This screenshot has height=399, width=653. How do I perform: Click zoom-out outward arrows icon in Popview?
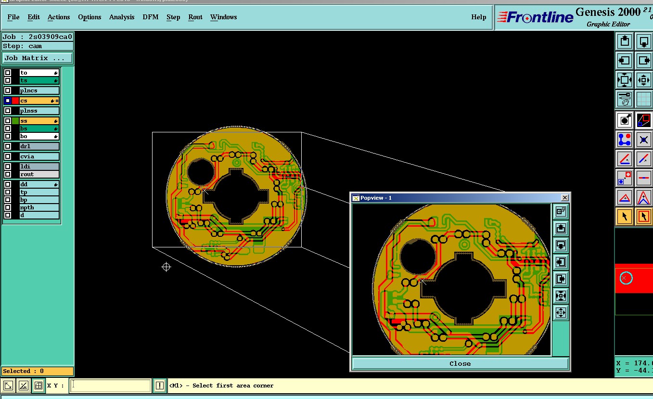tap(561, 312)
